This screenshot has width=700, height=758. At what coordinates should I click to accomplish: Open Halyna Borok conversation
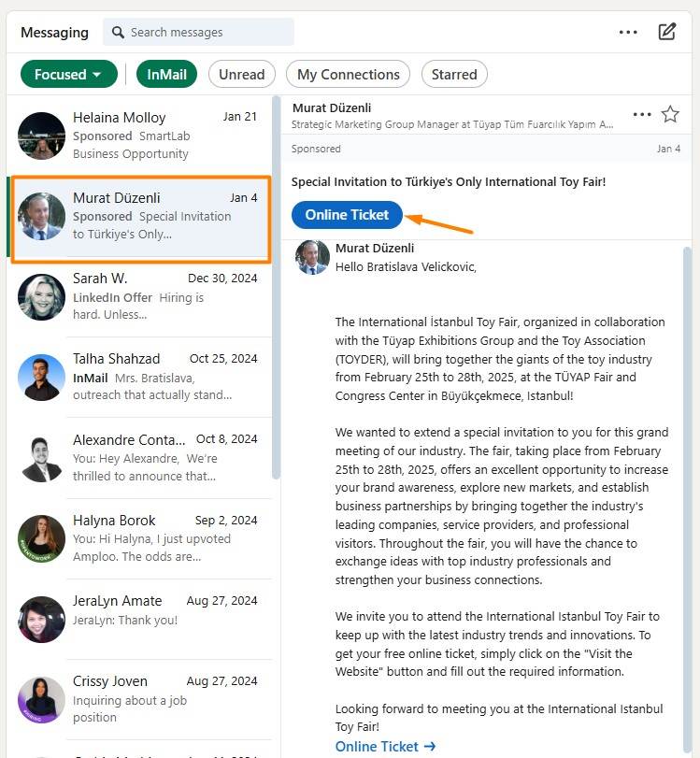tap(139, 538)
